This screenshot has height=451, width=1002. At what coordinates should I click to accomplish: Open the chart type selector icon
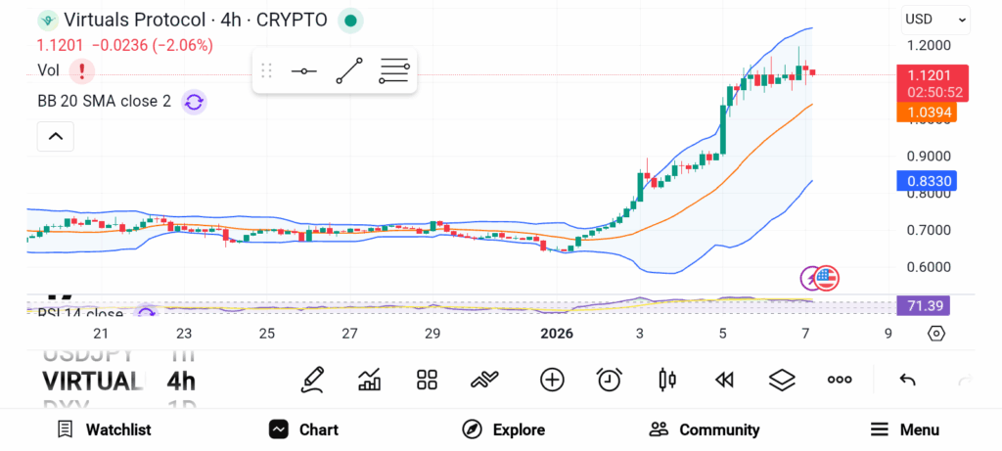(668, 380)
